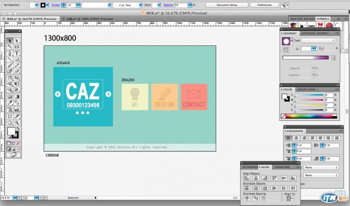Image resolution: width=350 pixels, height=206 pixels.
Task: Open the gradient Type dropdown
Action: 318,41
